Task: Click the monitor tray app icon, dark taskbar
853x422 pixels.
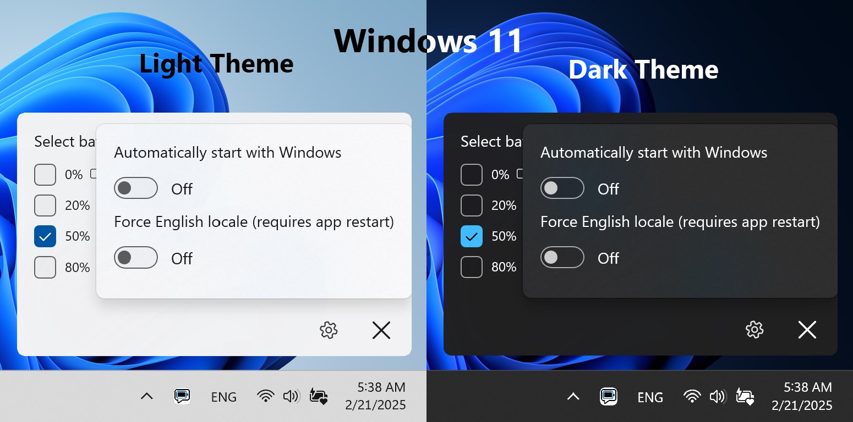Action: (608, 396)
